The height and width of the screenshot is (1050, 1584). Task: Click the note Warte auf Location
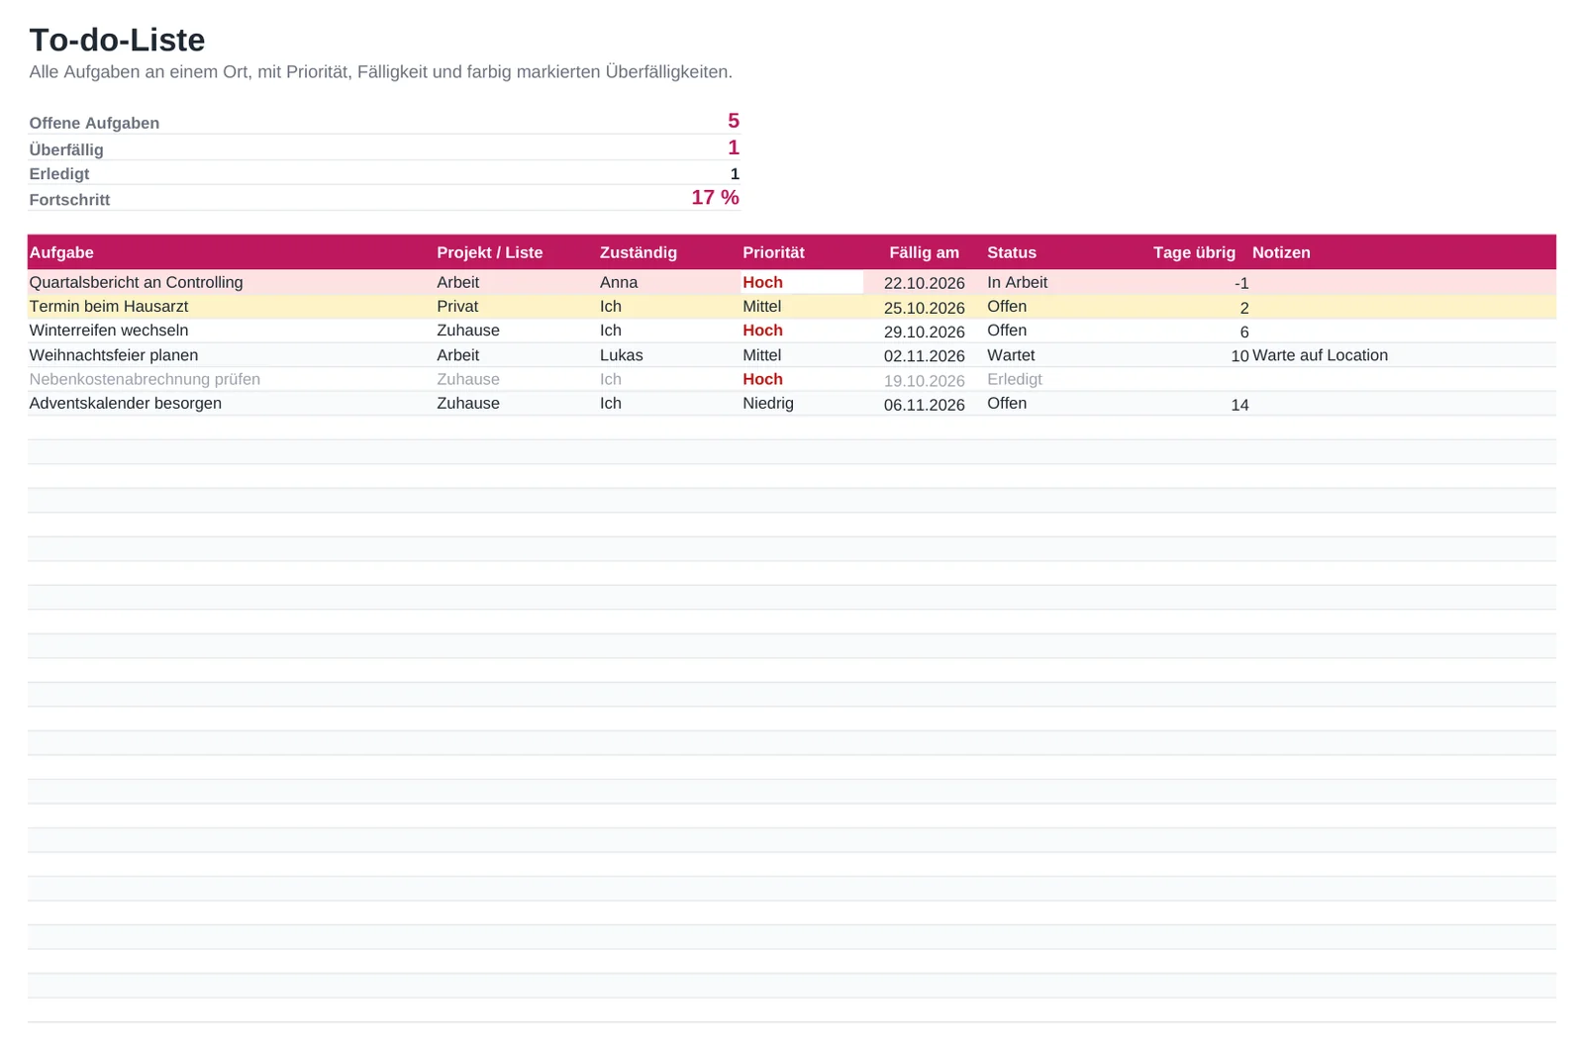1320,355
